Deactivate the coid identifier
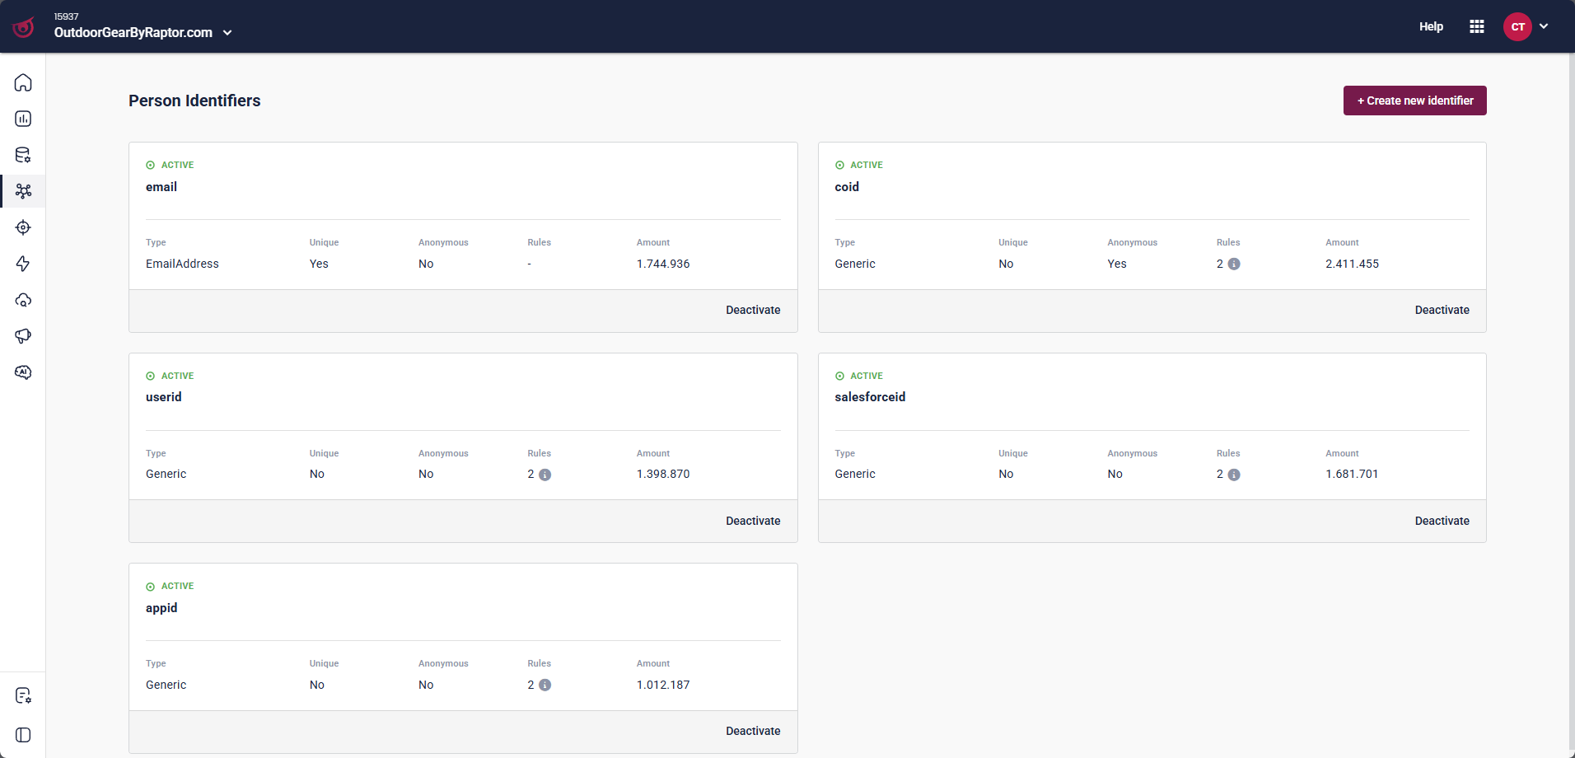 pos(1442,310)
